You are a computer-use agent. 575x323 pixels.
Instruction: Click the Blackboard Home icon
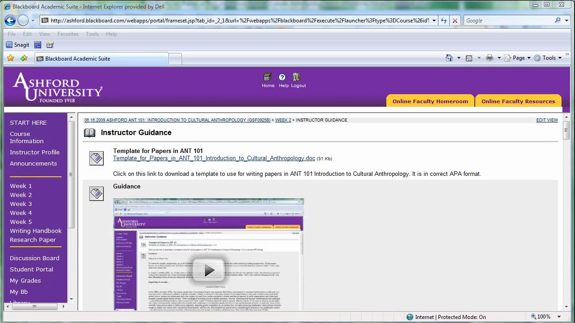(267, 77)
